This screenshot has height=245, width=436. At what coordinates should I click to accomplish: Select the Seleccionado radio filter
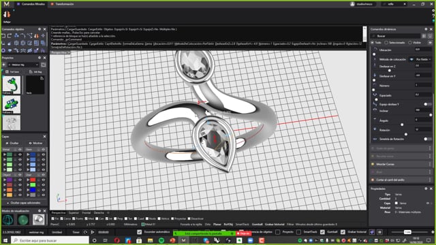pyautogui.click(x=386, y=42)
